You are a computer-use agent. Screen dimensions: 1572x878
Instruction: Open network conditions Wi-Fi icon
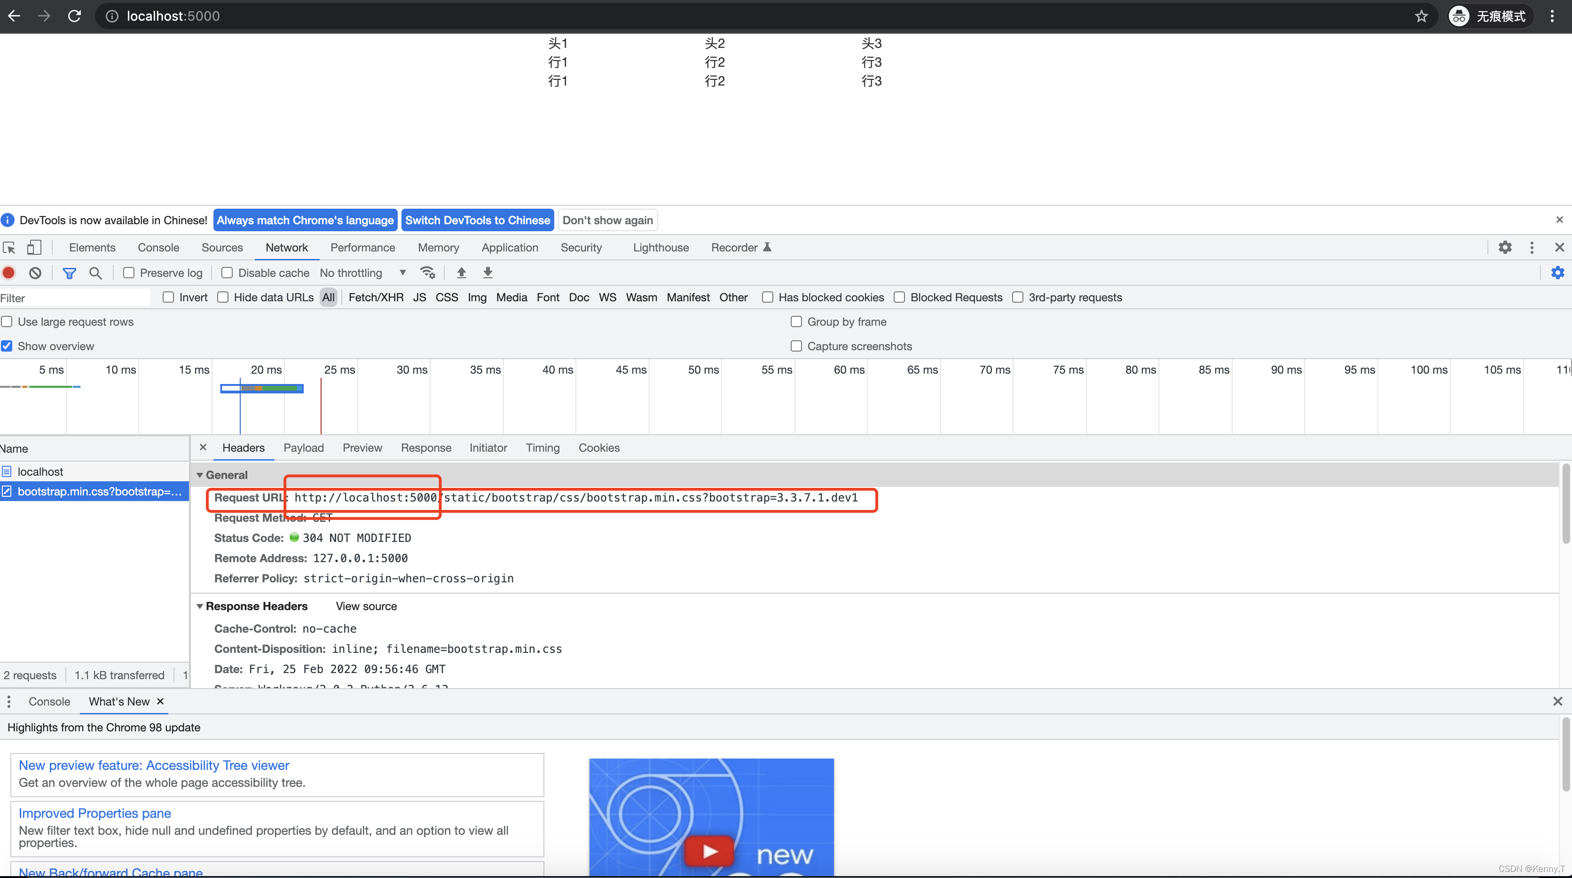click(x=427, y=273)
